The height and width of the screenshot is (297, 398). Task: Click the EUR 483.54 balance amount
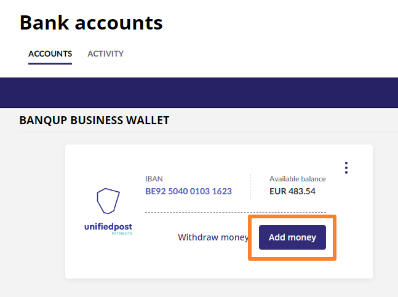pyautogui.click(x=292, y=191)
